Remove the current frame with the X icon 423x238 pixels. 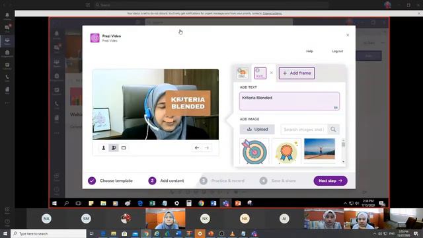point(272,73)
